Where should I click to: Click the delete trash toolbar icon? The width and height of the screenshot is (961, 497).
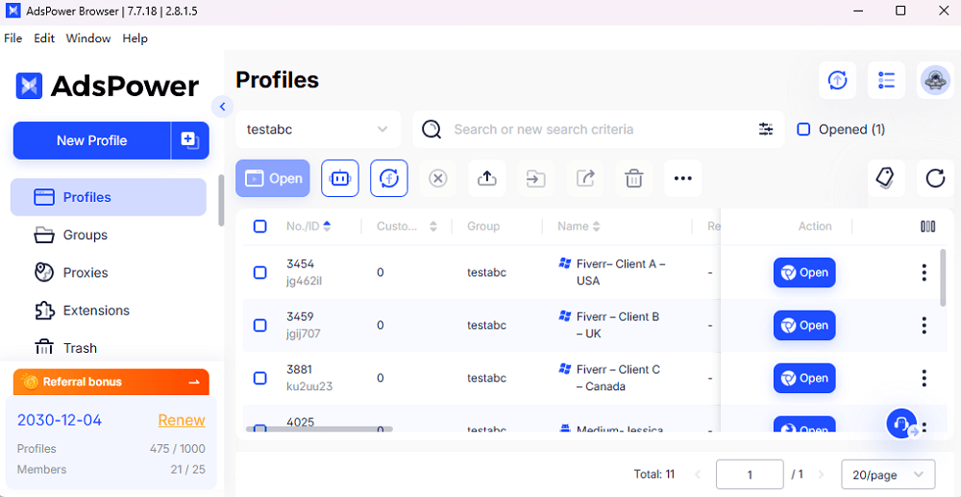coord(633,179)
